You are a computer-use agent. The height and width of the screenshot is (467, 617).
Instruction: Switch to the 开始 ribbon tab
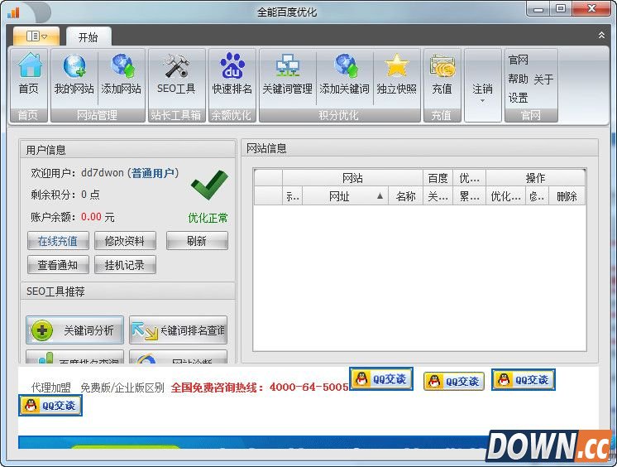point(88,37)
